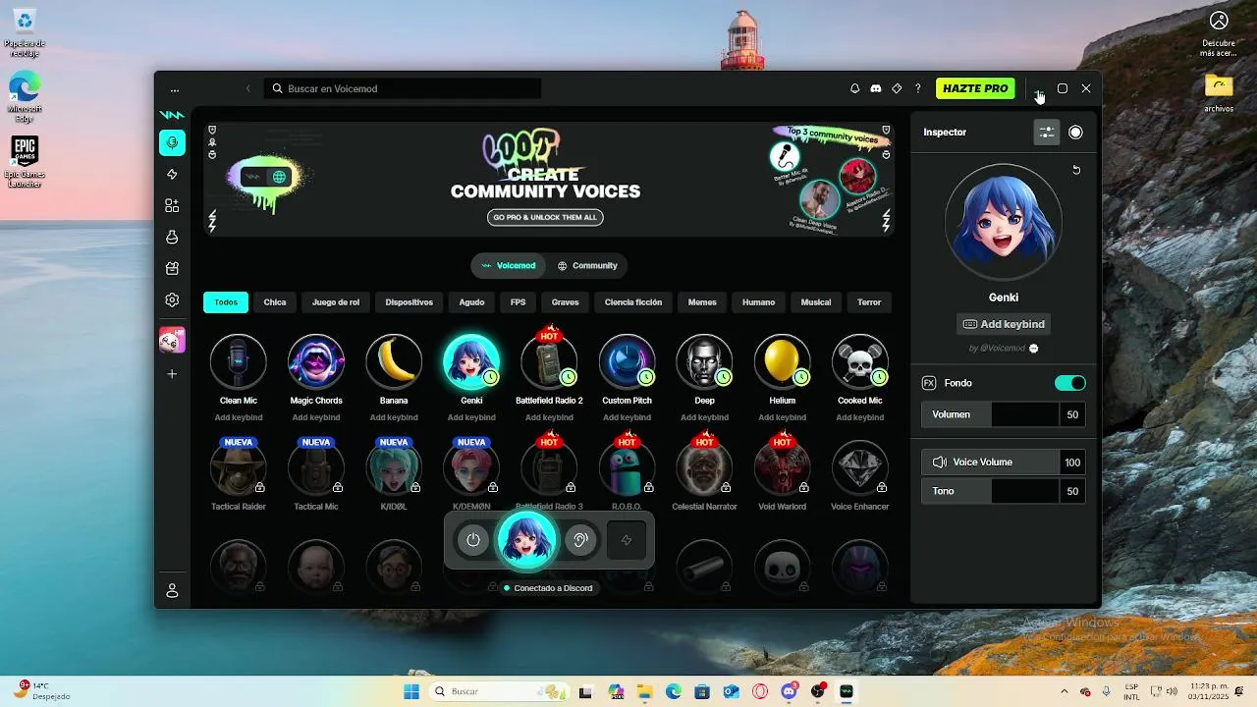
Task: Select the Humano category tab
Action: pyautogui.click(x=758, y=302)
